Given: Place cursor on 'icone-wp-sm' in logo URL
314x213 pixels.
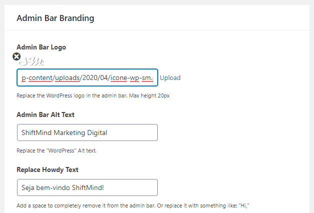Looking at the screenshot, I should coord(131,78).
